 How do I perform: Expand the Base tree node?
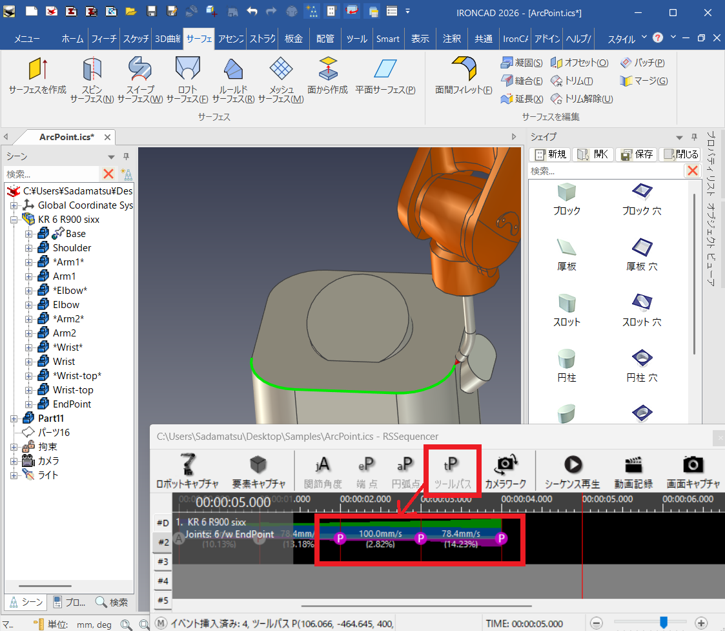tap(28, 234)
